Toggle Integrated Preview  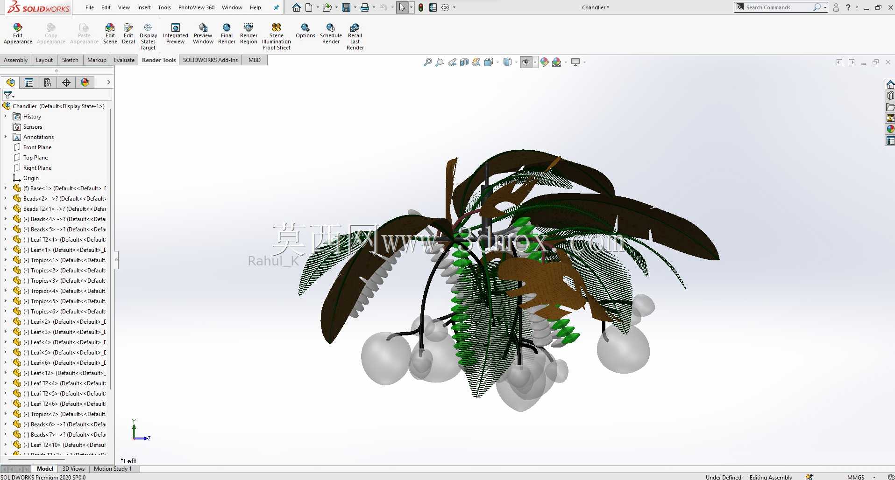176,34
